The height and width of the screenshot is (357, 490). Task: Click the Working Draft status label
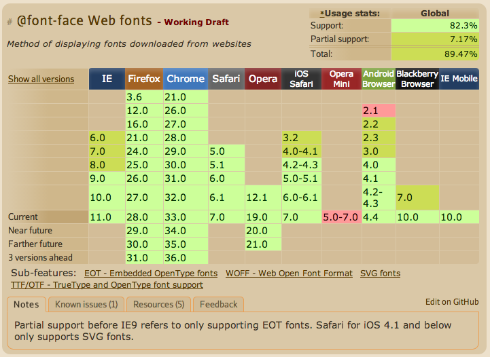196,22
